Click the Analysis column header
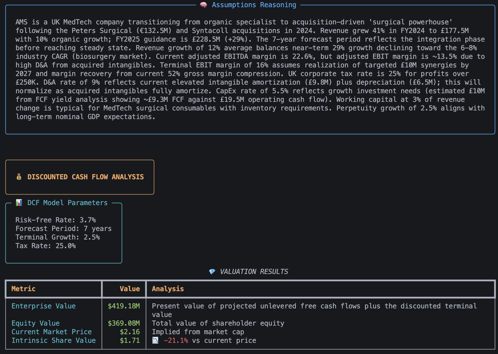498x354 pixels. (x=168, y=289)
